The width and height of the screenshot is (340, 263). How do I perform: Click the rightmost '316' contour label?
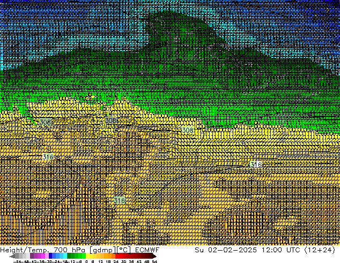(256, 164)
